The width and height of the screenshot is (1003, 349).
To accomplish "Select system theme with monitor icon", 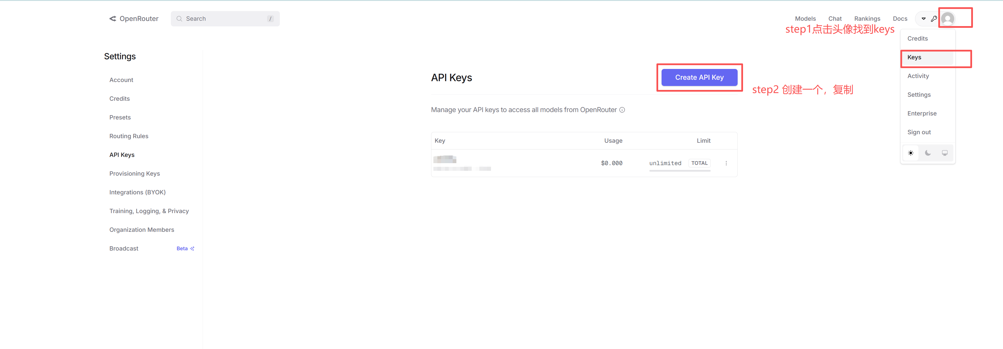I will [945, 153].
